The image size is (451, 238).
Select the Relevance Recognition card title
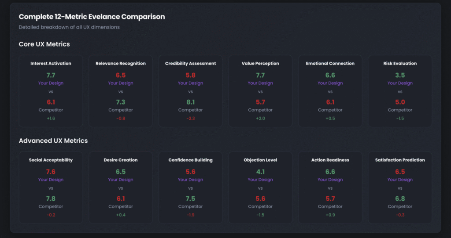pos(121,64)
